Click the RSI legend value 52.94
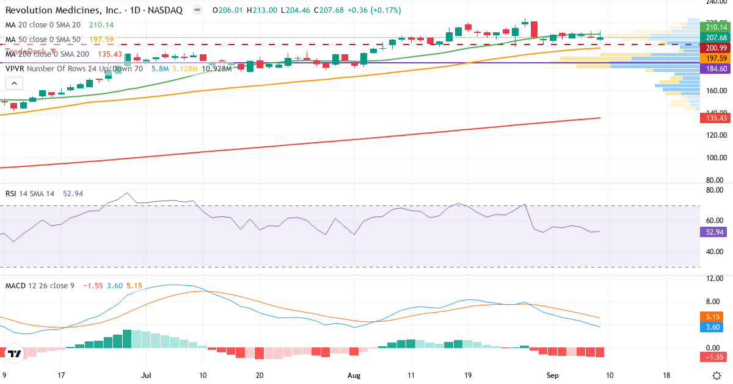The image size is (733, 384). click(x=73, y=194)
